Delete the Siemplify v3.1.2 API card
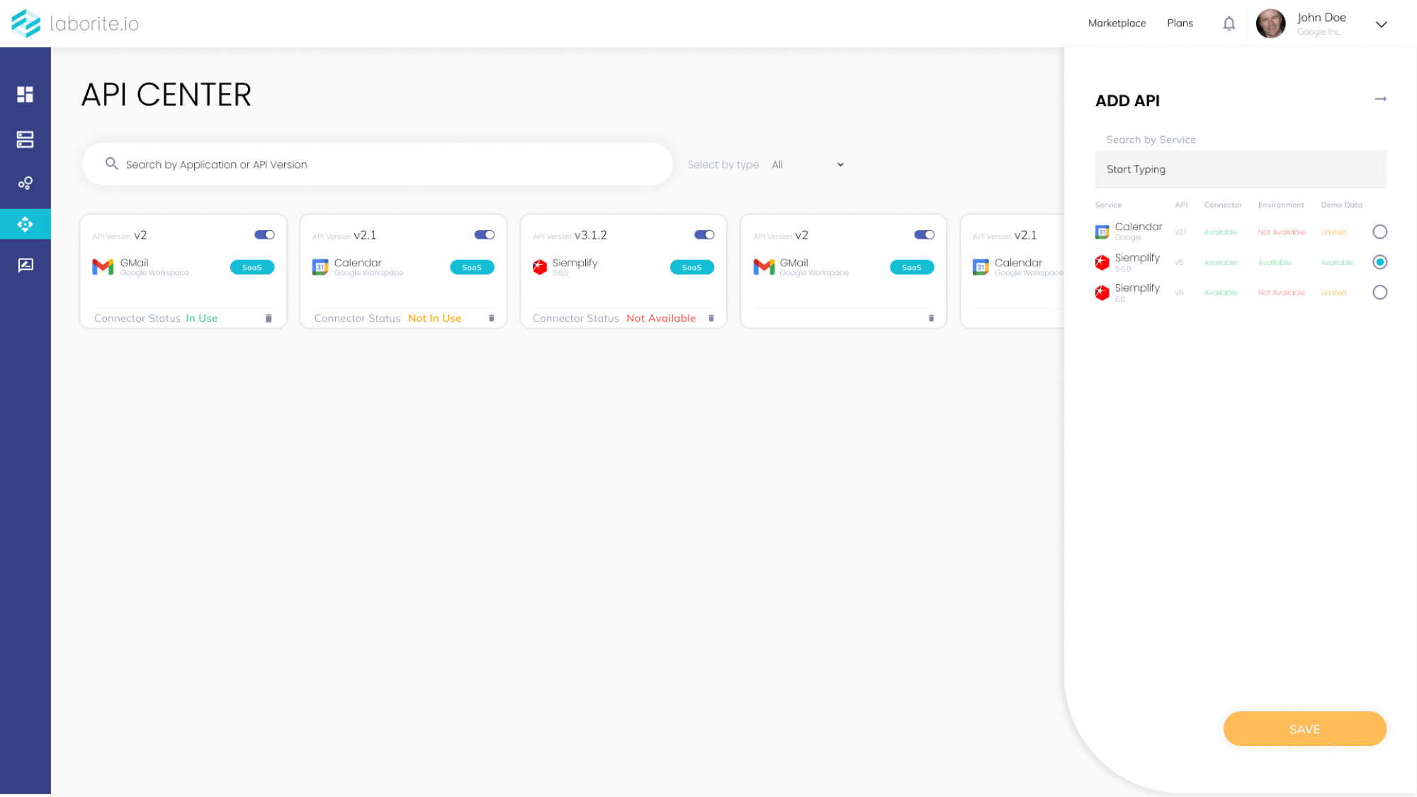This screenshot has width=1417, height=797. (x=711, y=319)
